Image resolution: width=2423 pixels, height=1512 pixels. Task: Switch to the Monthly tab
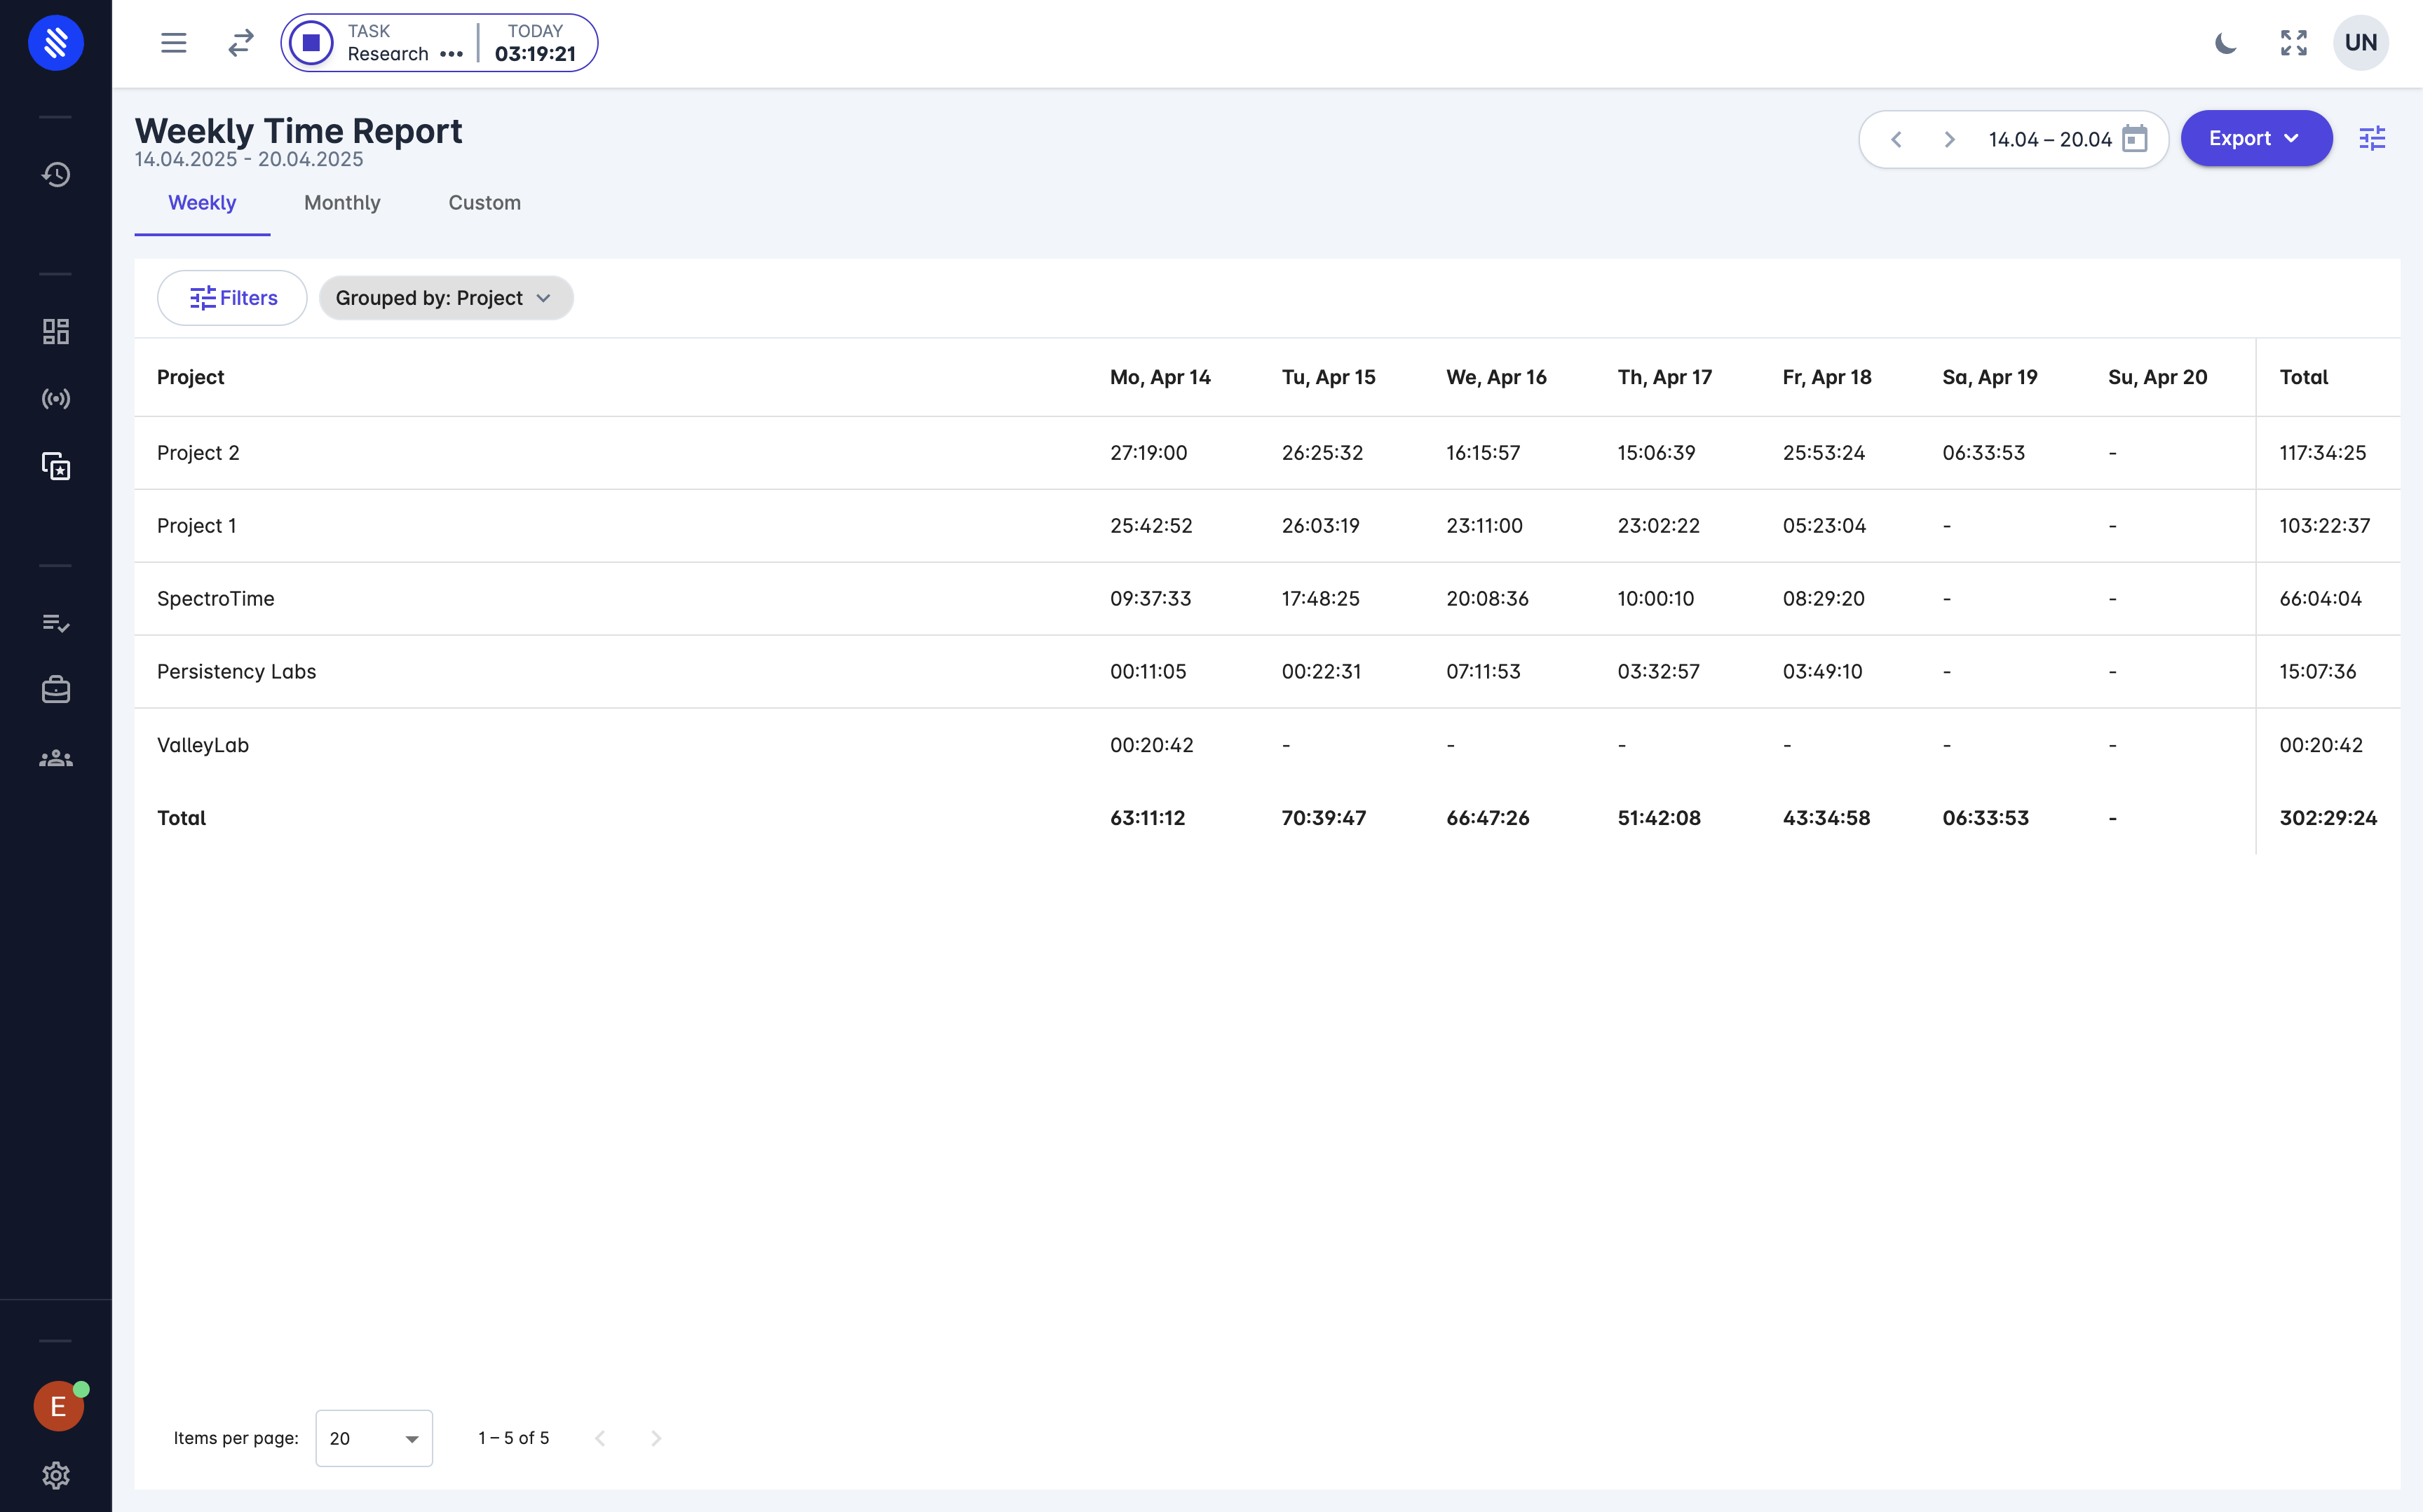click(342, 203)
